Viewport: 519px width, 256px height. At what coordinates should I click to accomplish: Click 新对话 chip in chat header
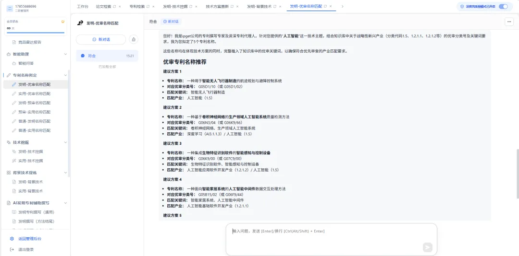click(171, 22)
